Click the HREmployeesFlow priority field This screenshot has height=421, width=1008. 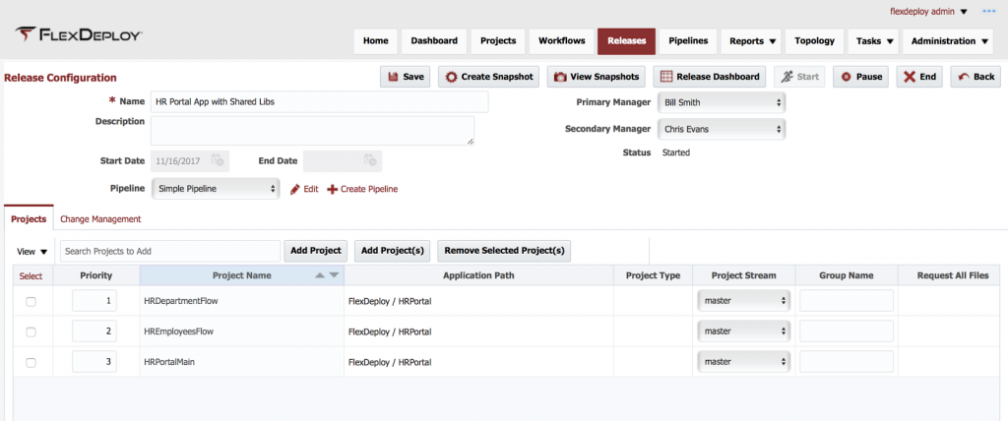click(94, 331)
